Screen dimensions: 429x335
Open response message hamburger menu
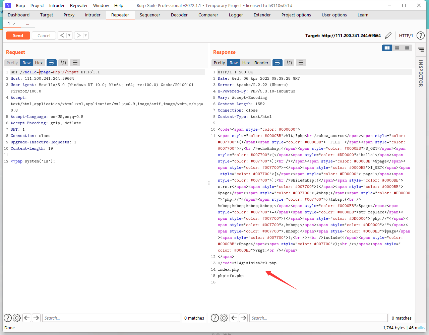(x=301, y=63)
